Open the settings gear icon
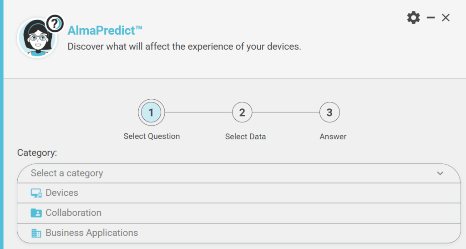 [x=413, y=18]
